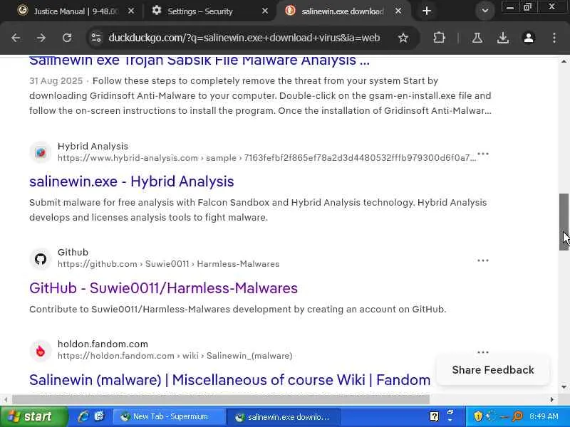Expand the tab search dropdown
The width and height of the screenshot is (570, 427).
pos(485,11)
